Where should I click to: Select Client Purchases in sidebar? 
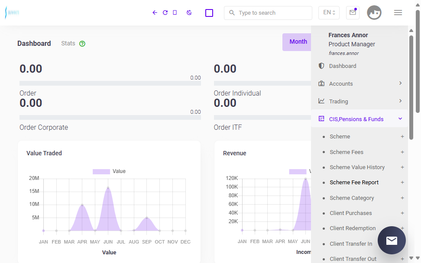[351, 213]
